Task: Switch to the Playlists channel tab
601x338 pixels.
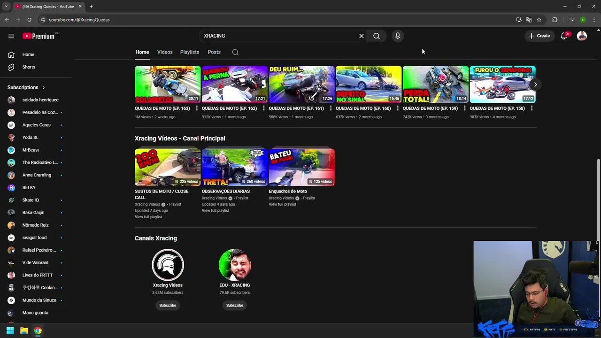Action: click(190, 52)
